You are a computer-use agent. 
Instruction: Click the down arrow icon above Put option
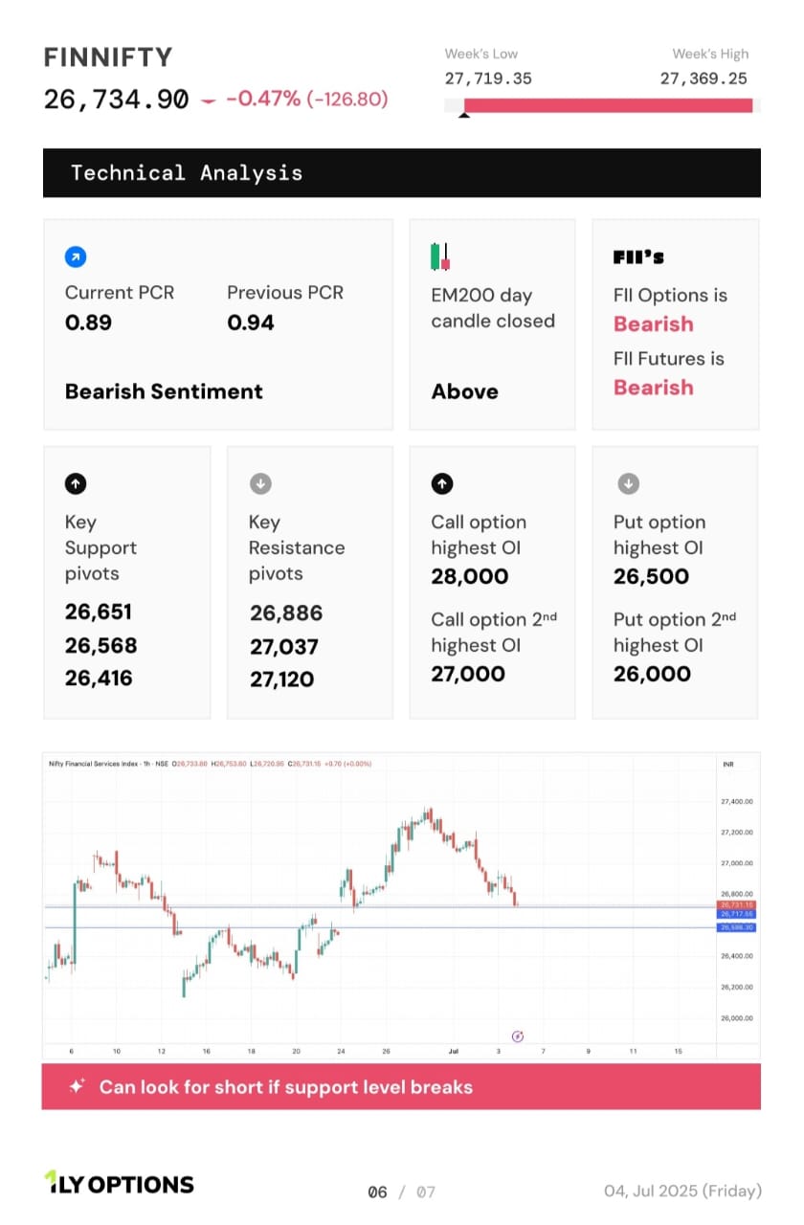point(626,484)
